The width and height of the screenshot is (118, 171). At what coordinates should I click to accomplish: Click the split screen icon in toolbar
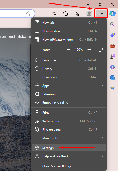tap(42, 14)
